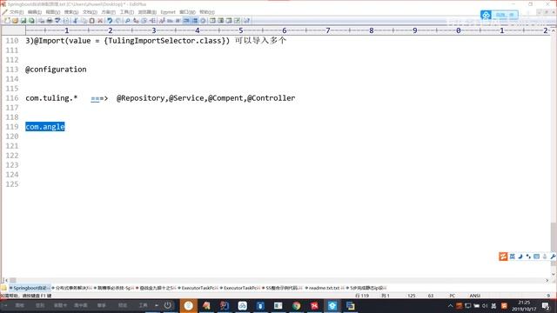Click the blue Undo arrow icon

click(110, 21)
